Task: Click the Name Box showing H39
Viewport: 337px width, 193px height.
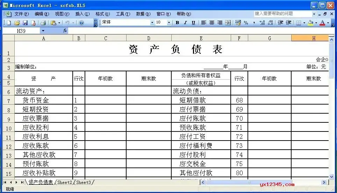Action: [21, 31]
